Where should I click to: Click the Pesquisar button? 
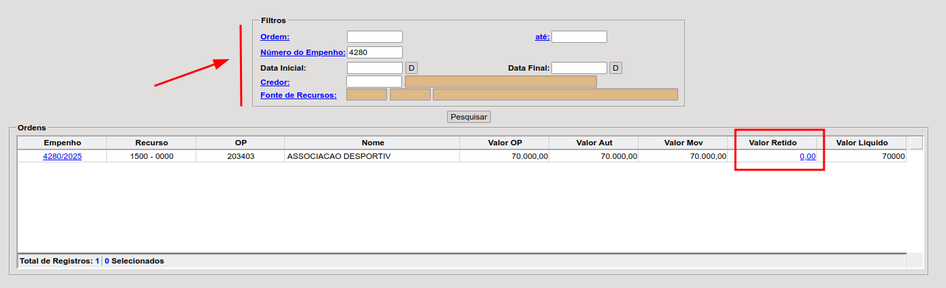point(468,117)
